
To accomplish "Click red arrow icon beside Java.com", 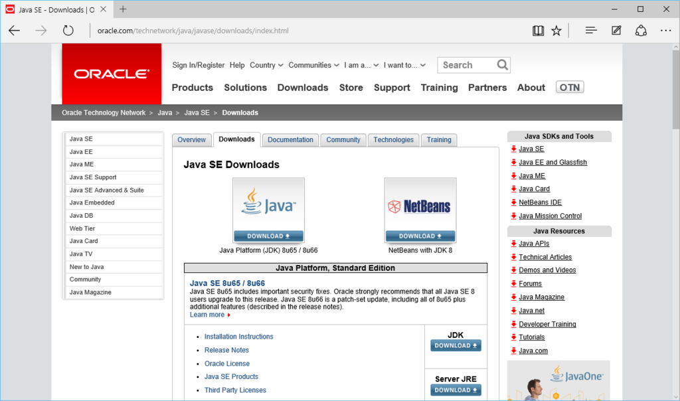I will pyautogui.click(x=513, y=351).
